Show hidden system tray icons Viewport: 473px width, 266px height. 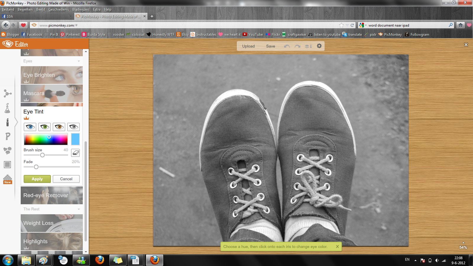click(x=415, y=260)
